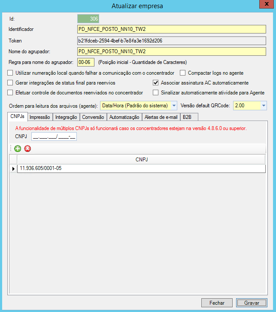This screenshot has height=312, width=276.
Task: Select the B2B tab
Action: pyautogui.click(x=187, y=117)
